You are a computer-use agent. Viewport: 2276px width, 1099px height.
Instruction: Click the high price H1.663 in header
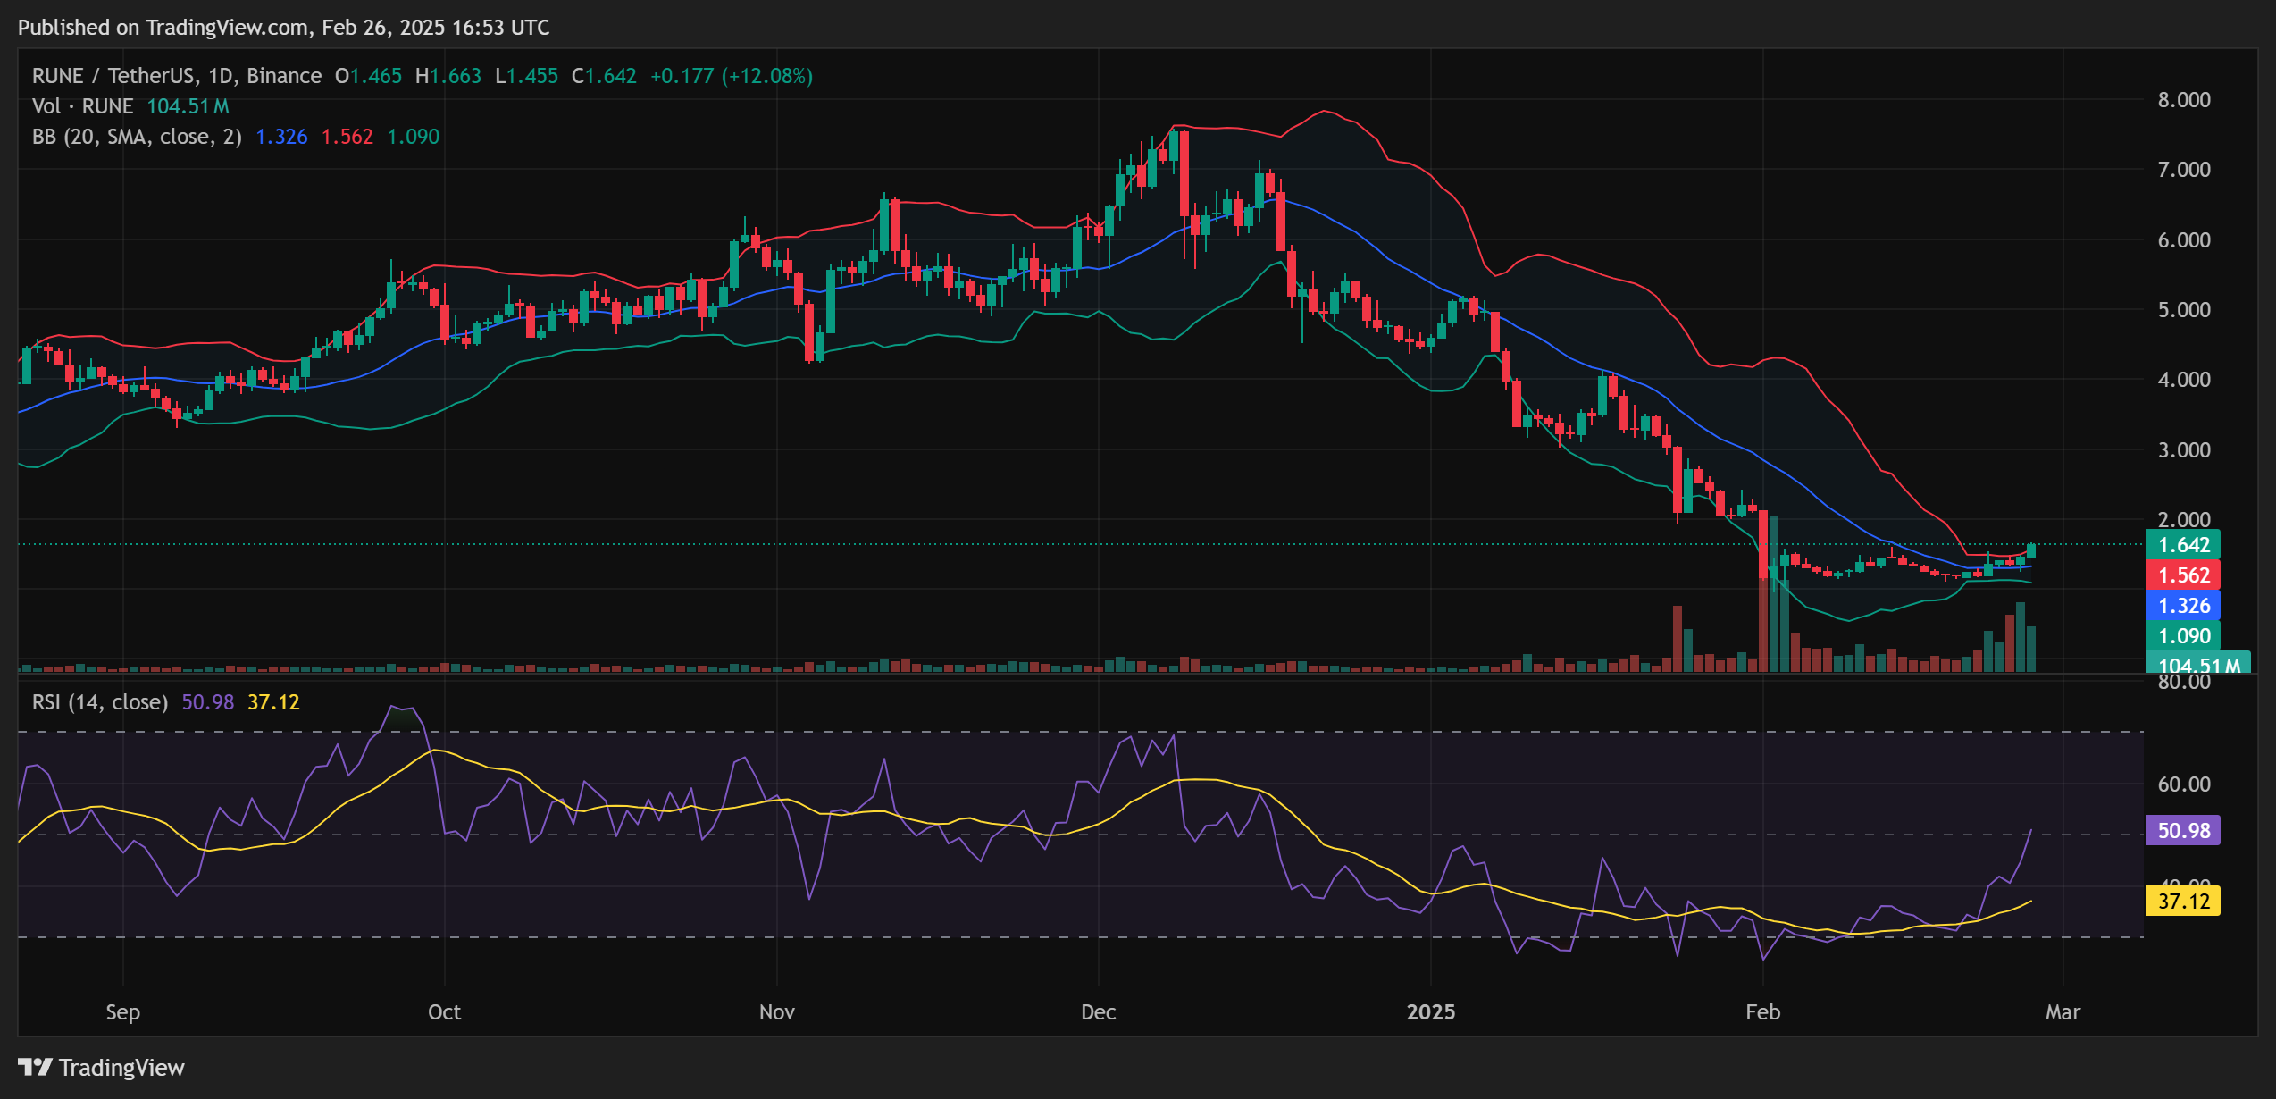(x=448, y=76)
